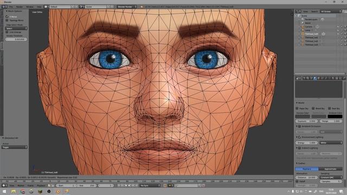Open the File menu

(11, 7)
